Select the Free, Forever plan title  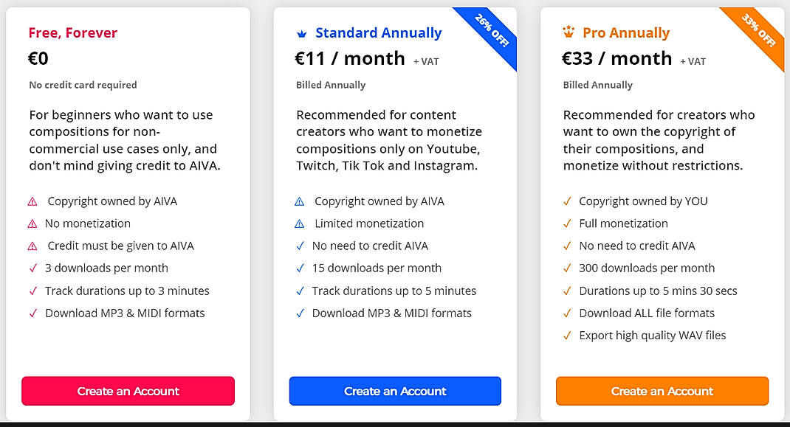72,32
